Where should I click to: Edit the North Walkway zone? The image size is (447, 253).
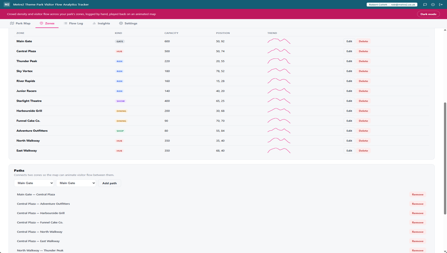coord(349,141)
